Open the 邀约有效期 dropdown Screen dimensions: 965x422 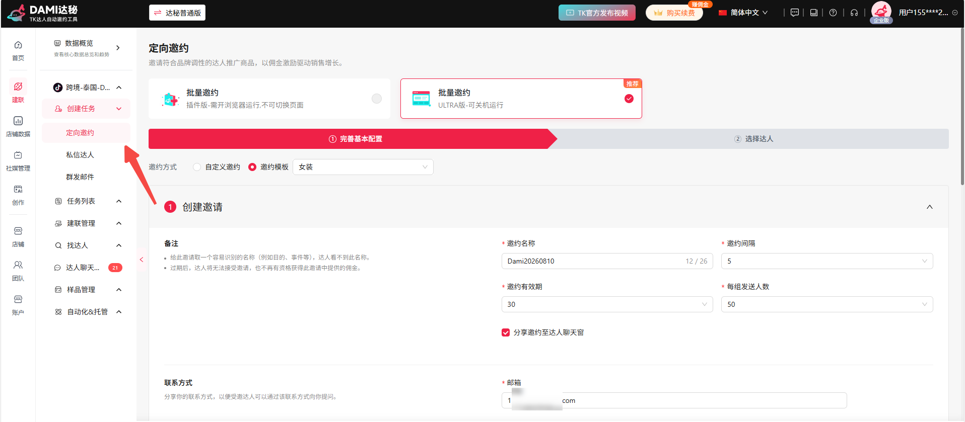pos(607,304)
